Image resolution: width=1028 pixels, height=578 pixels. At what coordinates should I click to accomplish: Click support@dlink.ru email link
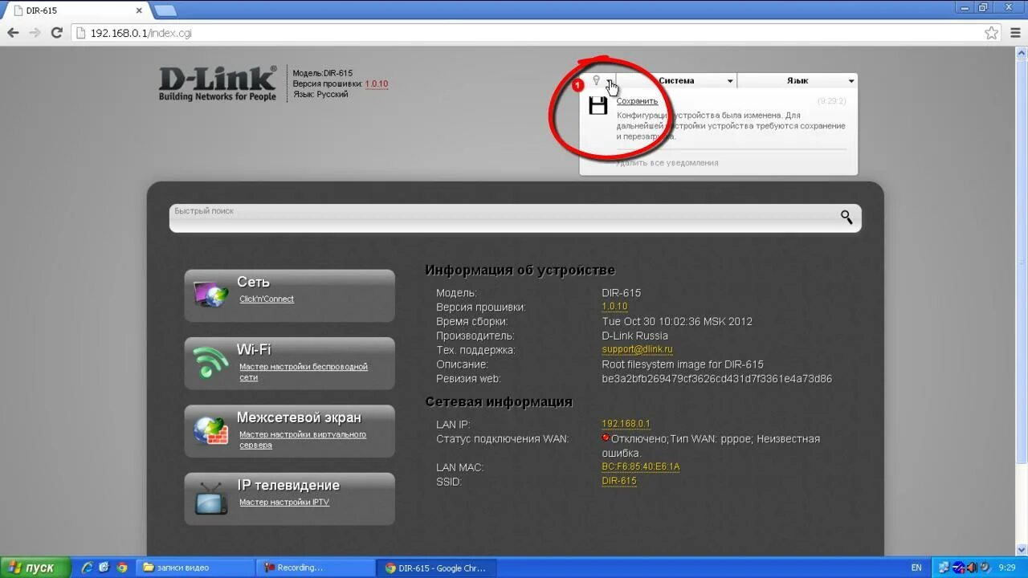pyautogui.click(x=638, y=350)
